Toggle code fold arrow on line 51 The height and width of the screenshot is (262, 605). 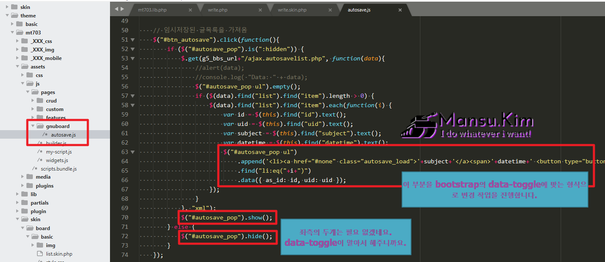click(133, 40)
